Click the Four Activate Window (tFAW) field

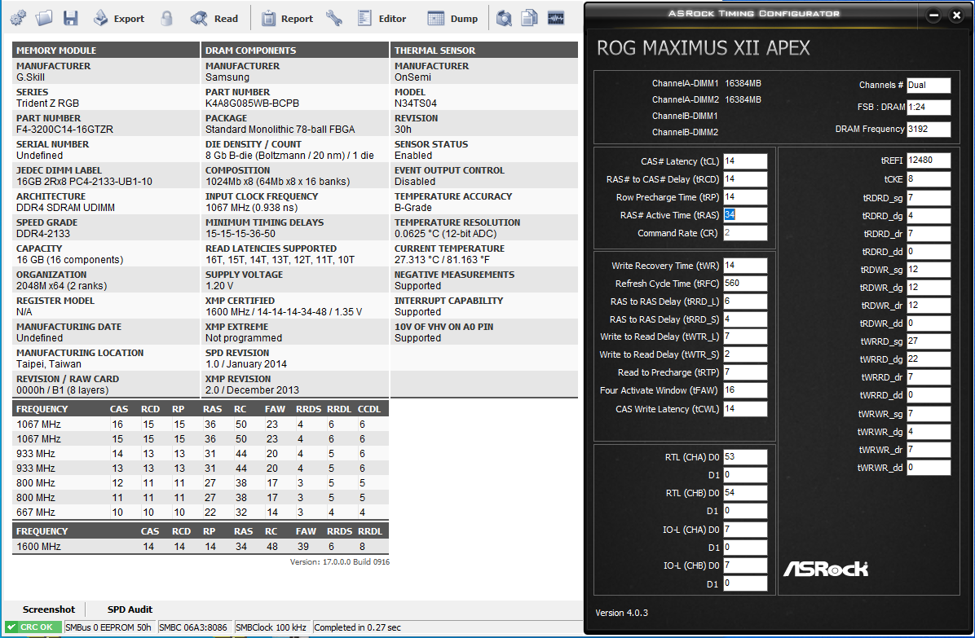coord(745,391)
